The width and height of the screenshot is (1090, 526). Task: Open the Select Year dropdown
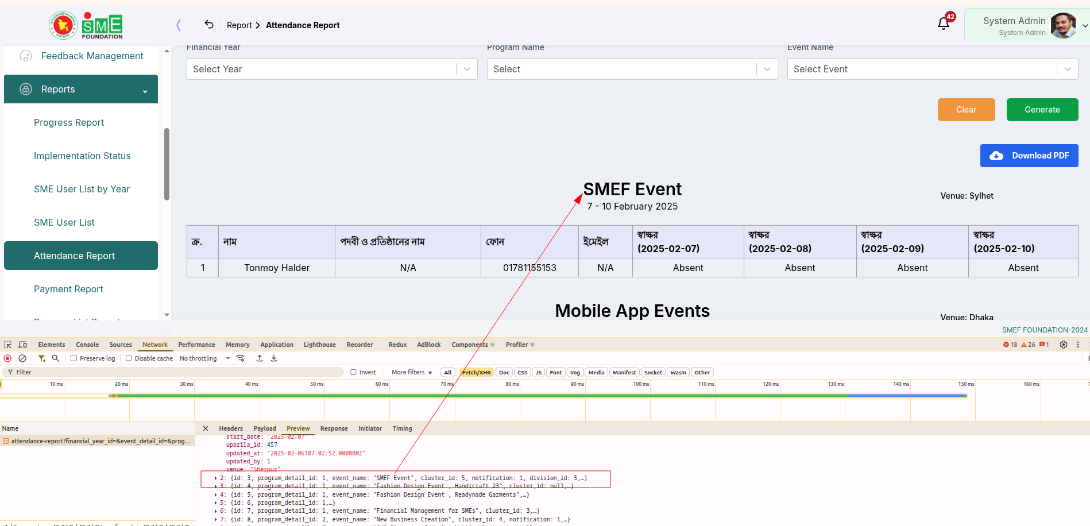tap(332, 69)
